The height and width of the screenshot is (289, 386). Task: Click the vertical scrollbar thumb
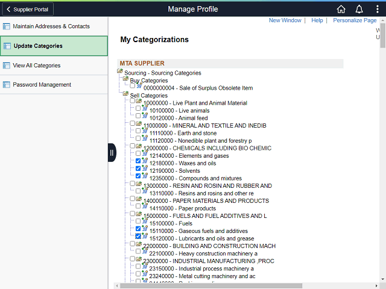[x=383, y=36]
